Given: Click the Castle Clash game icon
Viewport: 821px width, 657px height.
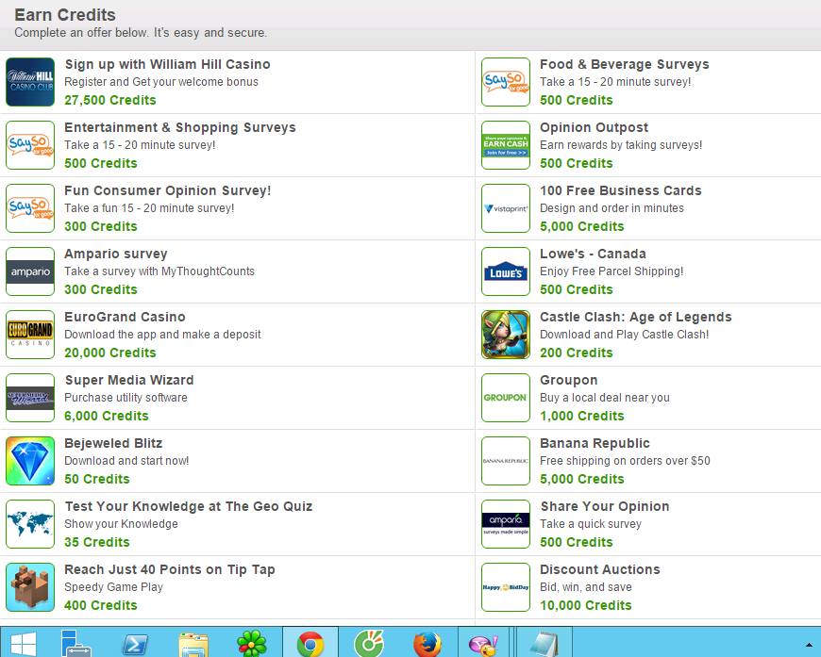Looking at the screenshot, I should point(506,335).
